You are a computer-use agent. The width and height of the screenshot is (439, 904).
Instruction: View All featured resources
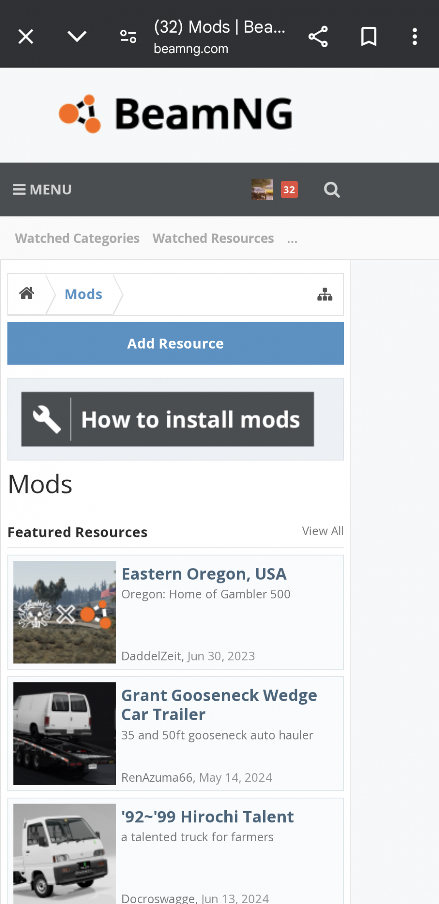[x=322, y=531]
